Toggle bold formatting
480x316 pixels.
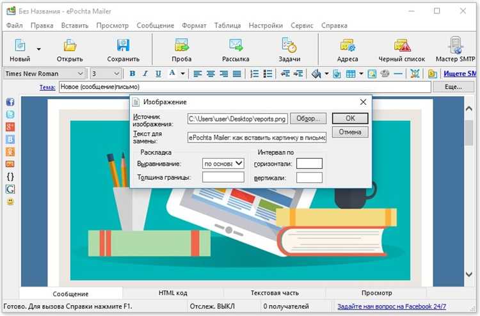click(132, 74)
